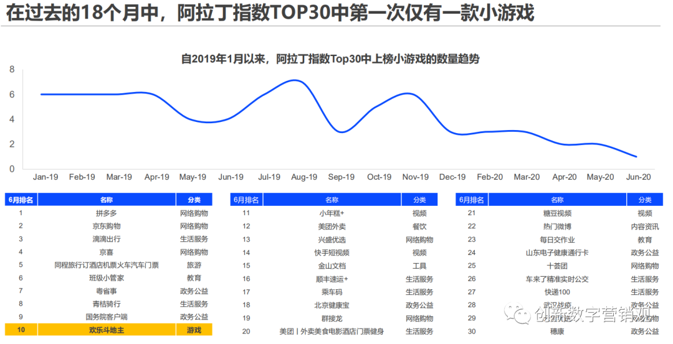Click the 十荟团 entry
Viewport: 673px width, 344px height.
[x=557, y=266]
